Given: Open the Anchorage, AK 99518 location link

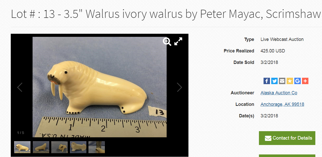Looking at the screenshot, I should point(282,104).
